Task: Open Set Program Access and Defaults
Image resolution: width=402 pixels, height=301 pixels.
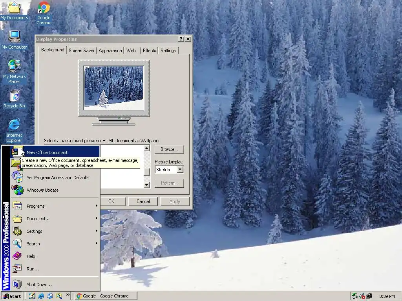Action: tap(55, 178)
